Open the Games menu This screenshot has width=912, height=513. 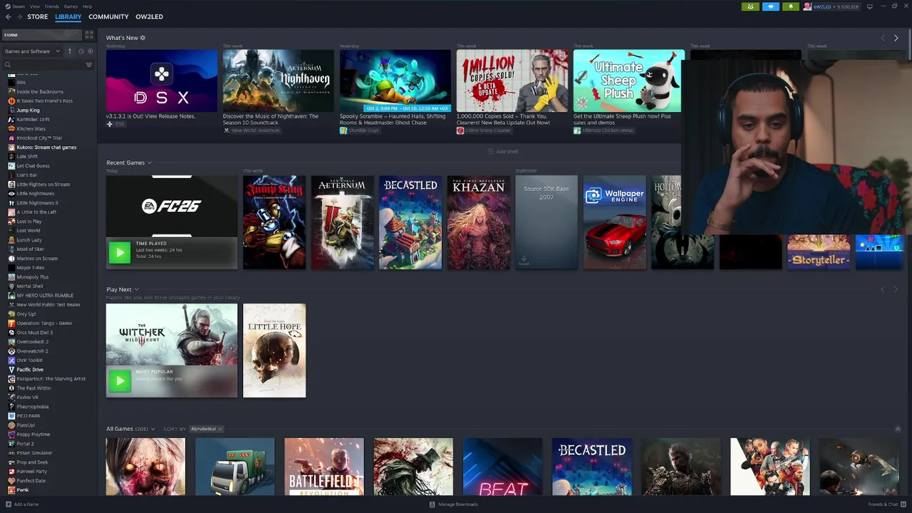[71, 6]
